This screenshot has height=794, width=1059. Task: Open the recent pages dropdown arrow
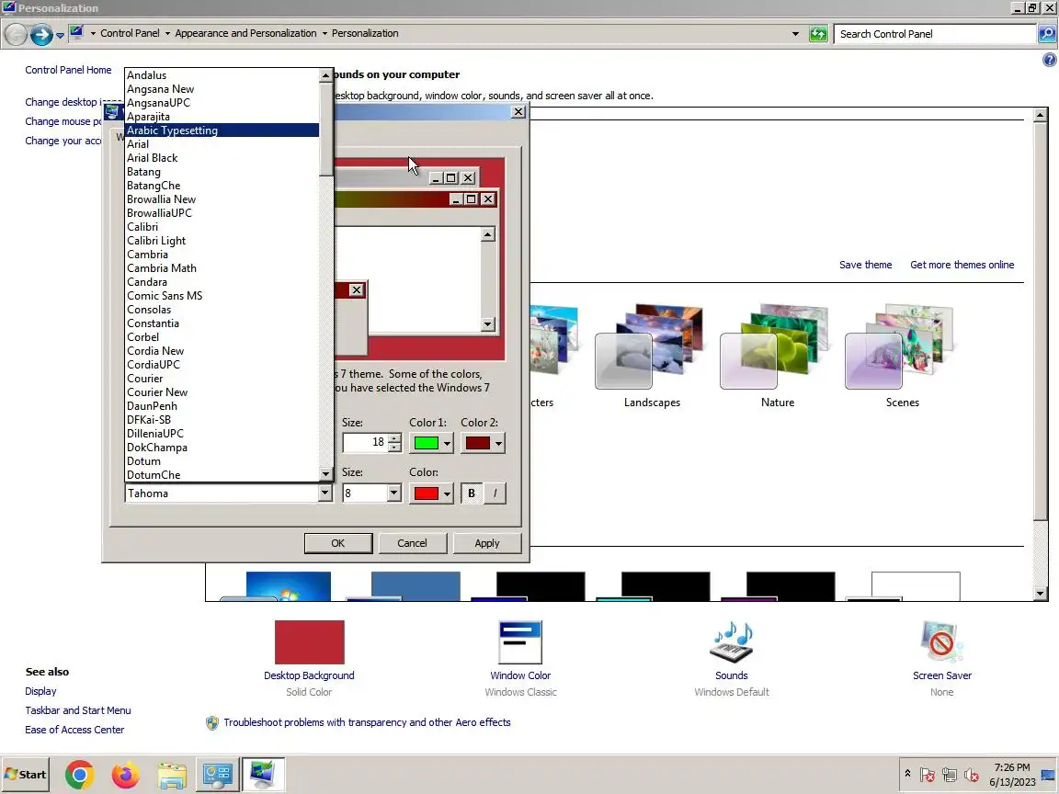coord(60,34)
